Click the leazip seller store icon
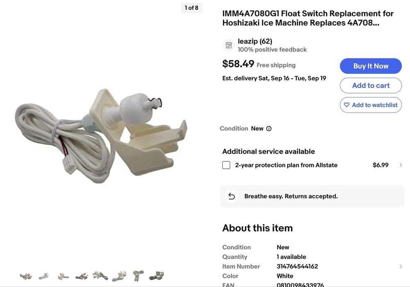This screenshot has width=410, height=287. (229, 45)
